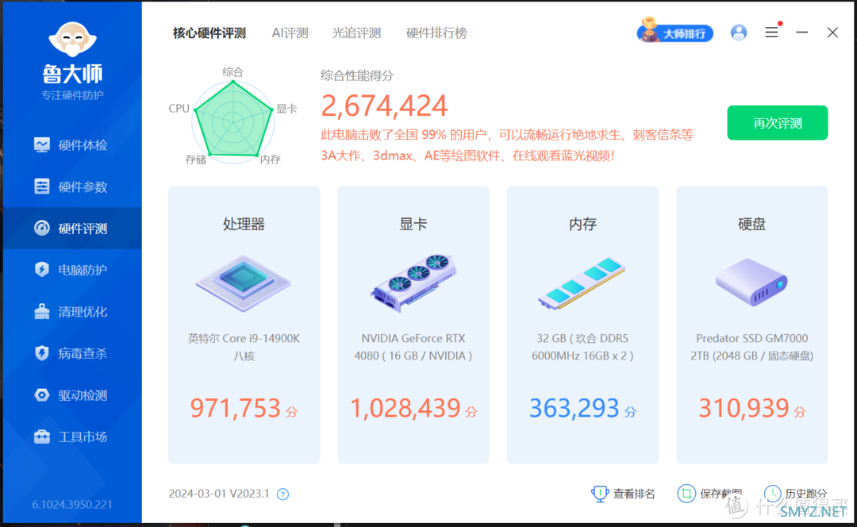Click memory score 363,293

click(575, 409)
